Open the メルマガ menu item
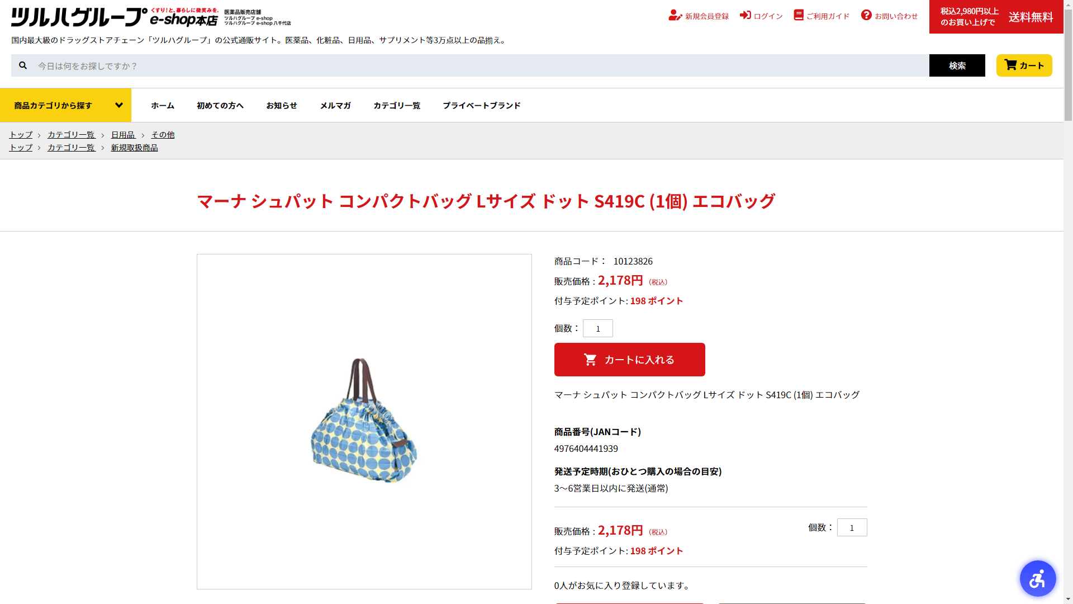 (335, 105)
